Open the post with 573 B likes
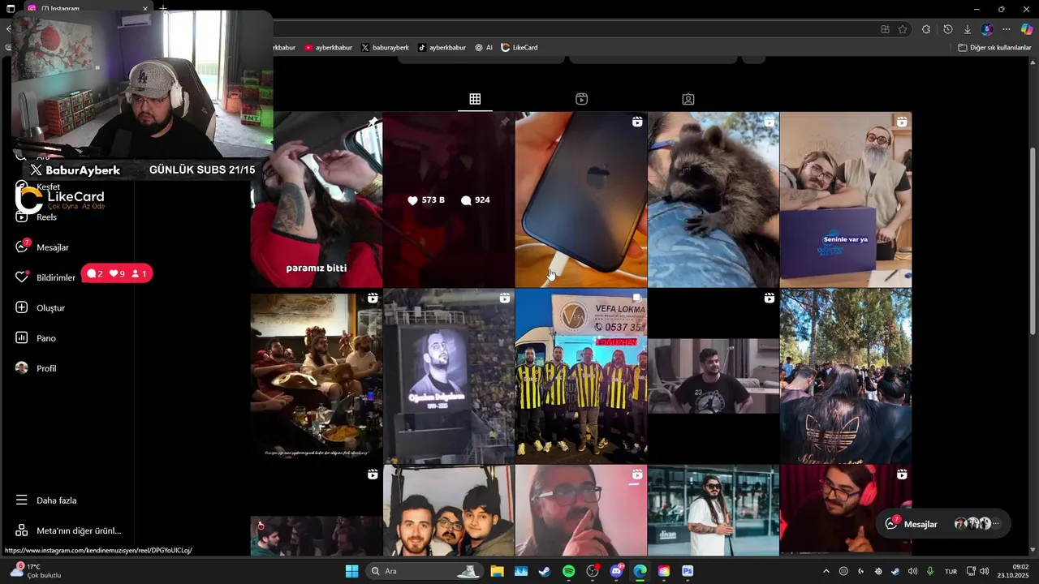1039x584 pixels. (449, 200)
